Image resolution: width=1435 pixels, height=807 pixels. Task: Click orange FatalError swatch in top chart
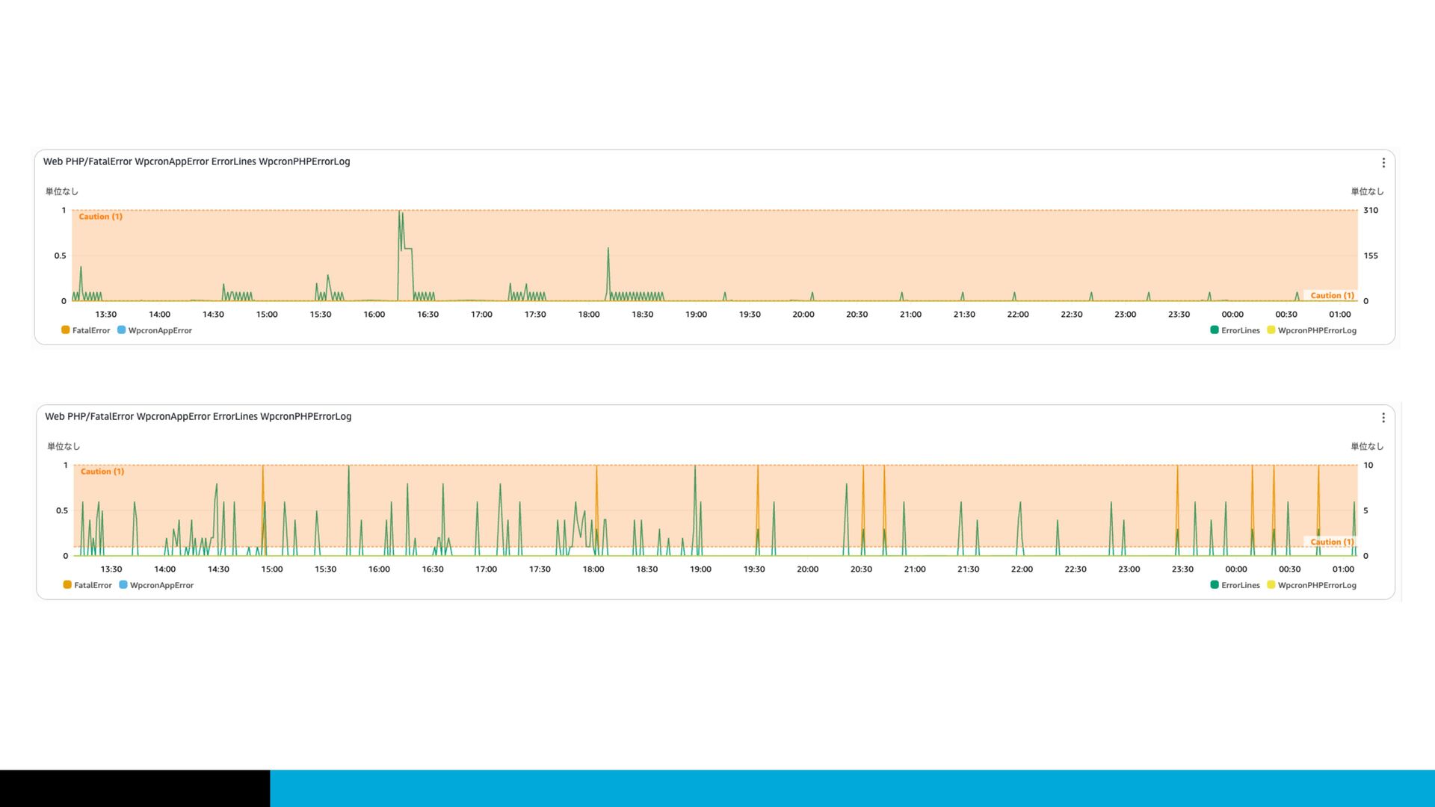pos(66,330)
